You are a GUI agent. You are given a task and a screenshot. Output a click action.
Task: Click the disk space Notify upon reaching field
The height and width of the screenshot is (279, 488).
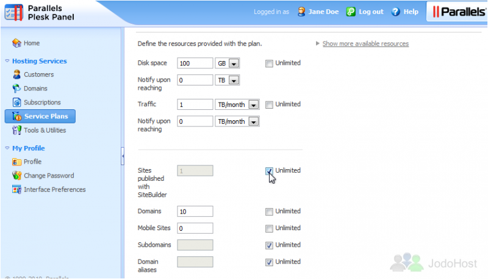[195, 80]
